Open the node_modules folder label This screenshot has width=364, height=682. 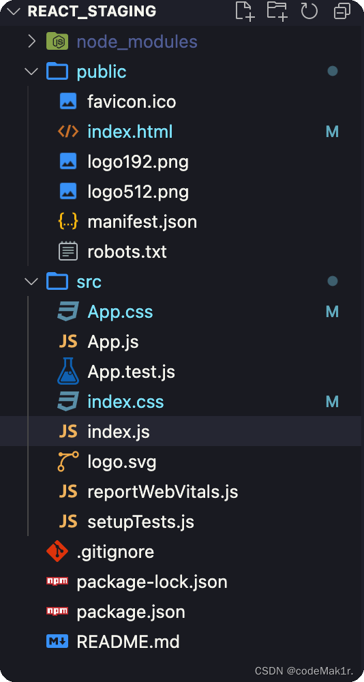tap(137, 42)
